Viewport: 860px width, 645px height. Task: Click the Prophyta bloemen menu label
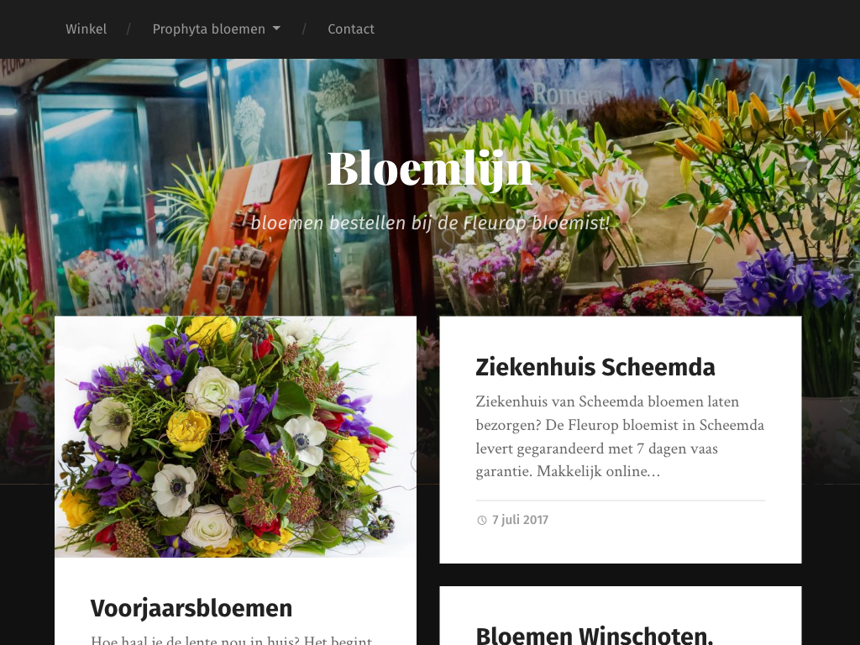[208, 29]
